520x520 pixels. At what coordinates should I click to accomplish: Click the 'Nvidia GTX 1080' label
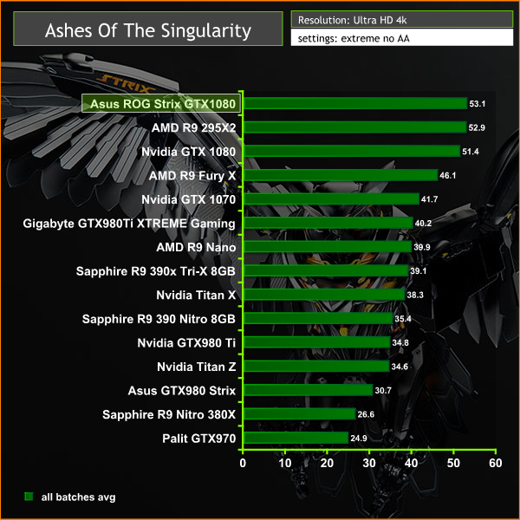188,152
